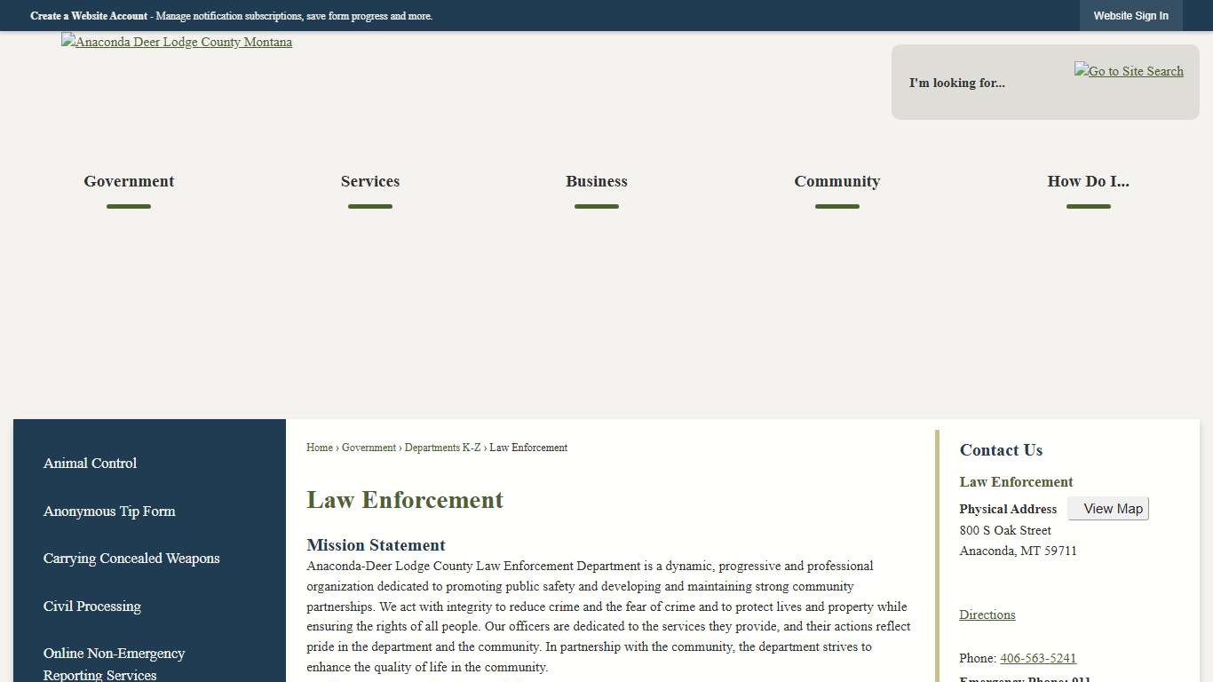This screenshot has width=1213, height=682.
Task: Open the Civil Processing page
Action: (x=92, y=606)
